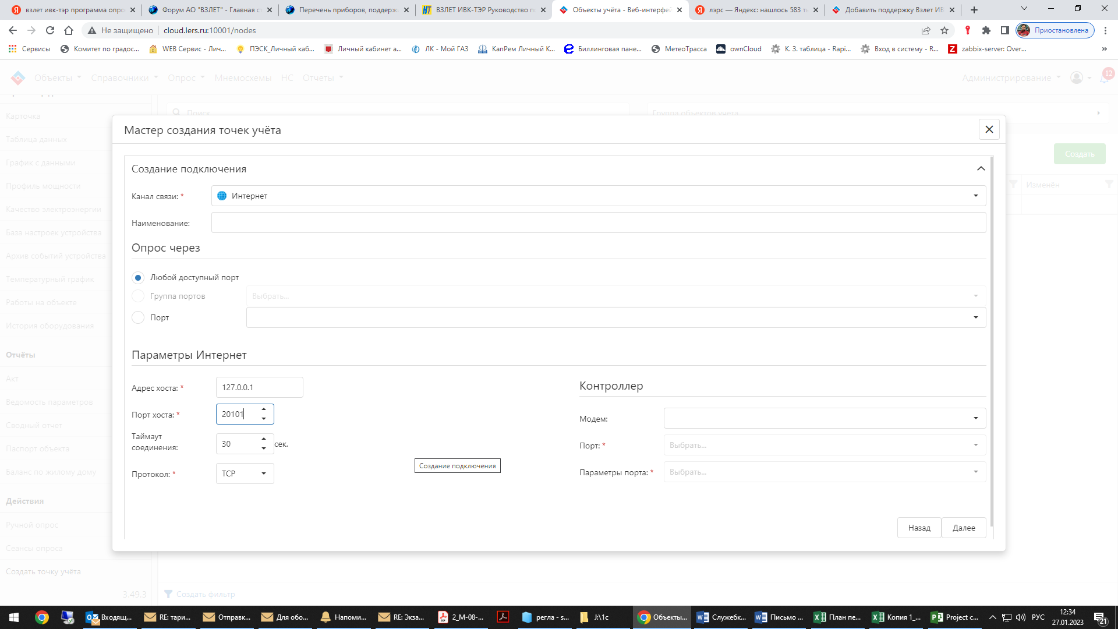Click the Адрес хоста field
Screen dimensions: 1118x629
259,387
